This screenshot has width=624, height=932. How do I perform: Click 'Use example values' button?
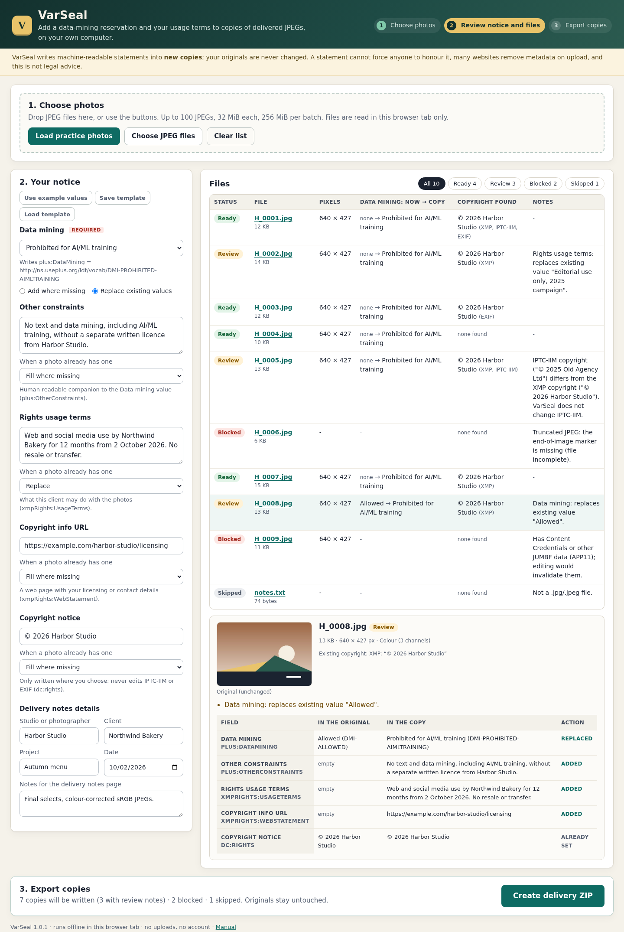56,198
